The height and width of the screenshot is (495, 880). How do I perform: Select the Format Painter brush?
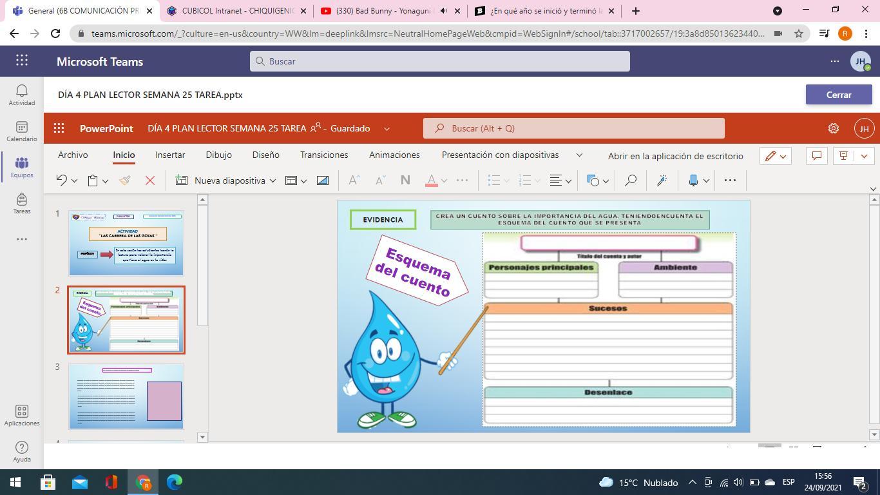tap(125, 180)
